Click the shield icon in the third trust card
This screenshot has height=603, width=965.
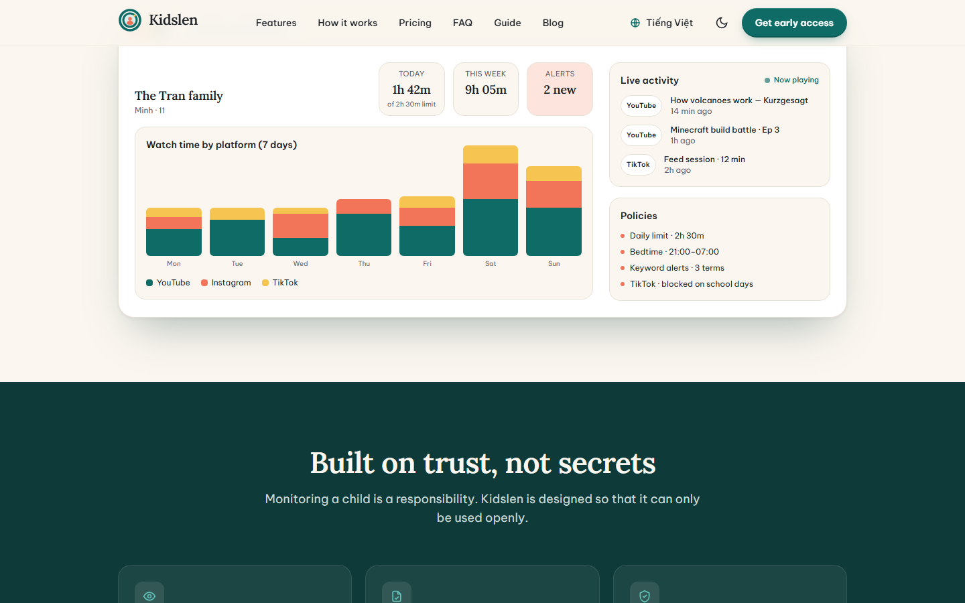[645, 596]
